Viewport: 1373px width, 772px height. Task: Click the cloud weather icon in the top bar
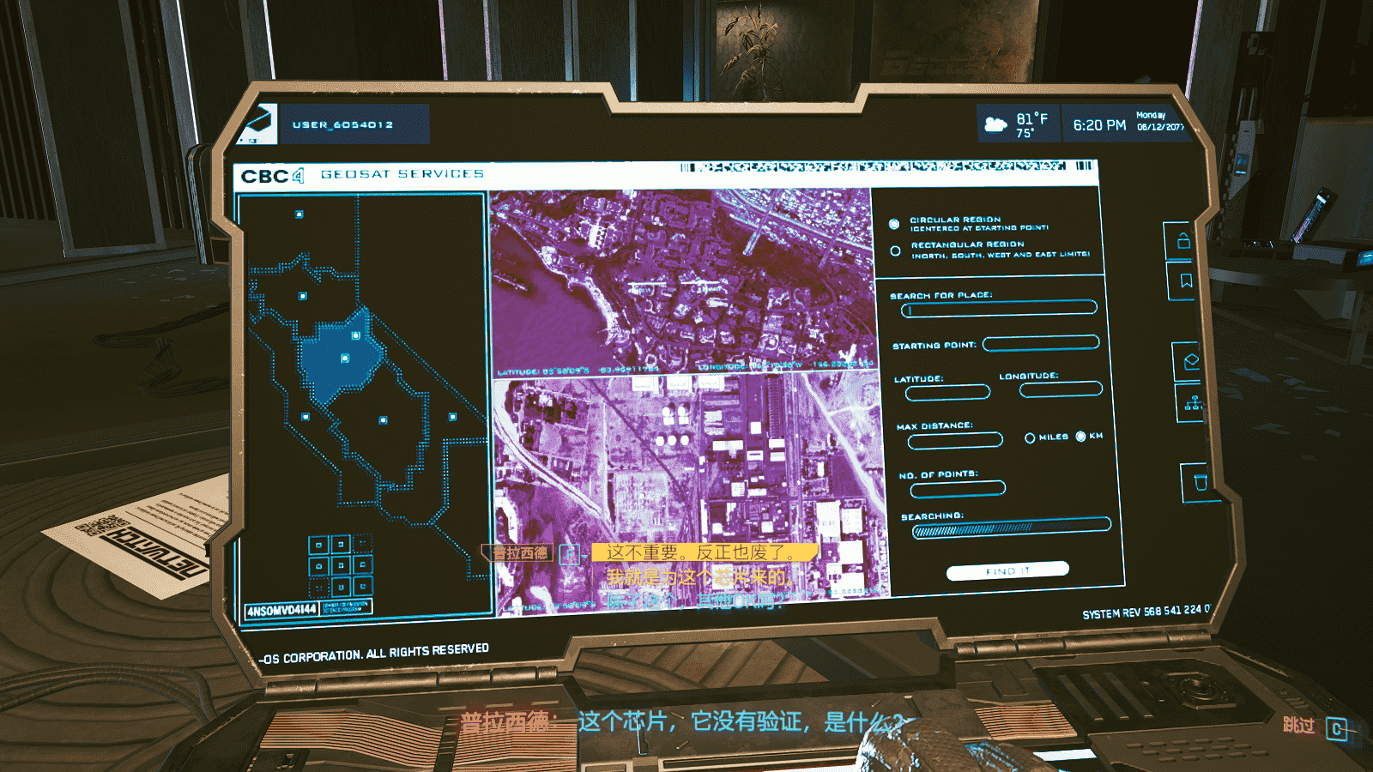tap(995, 124)
